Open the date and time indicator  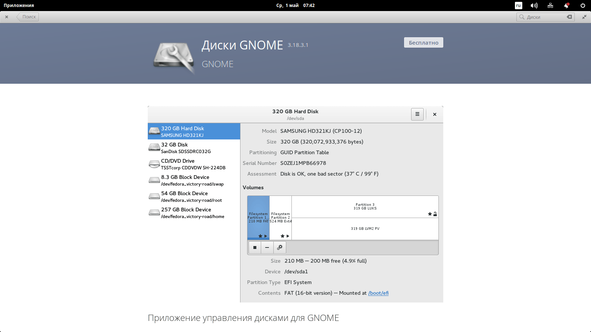(295, 6)
